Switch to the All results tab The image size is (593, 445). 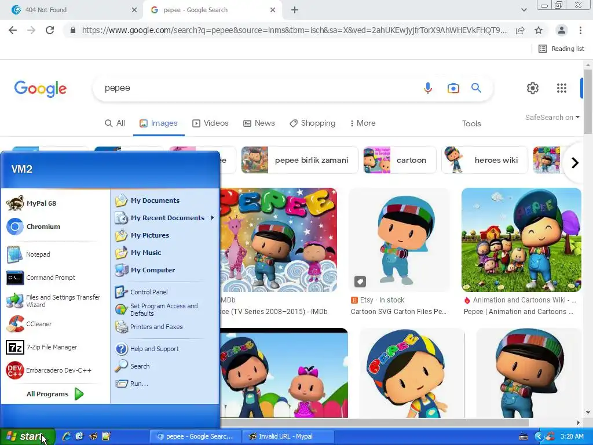(115, 123)
